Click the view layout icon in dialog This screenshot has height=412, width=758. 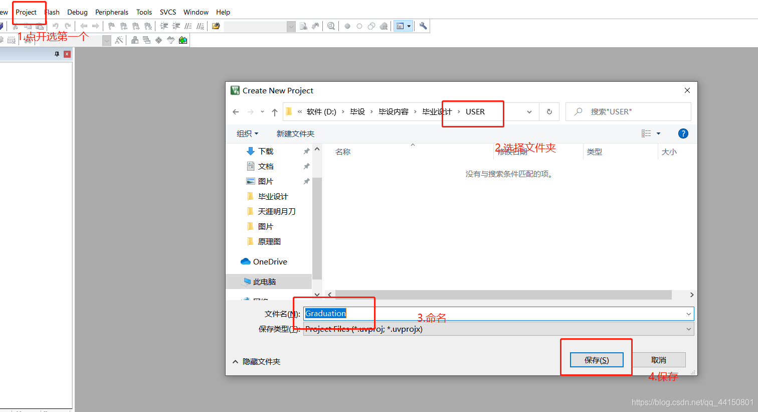coord(646,133)
